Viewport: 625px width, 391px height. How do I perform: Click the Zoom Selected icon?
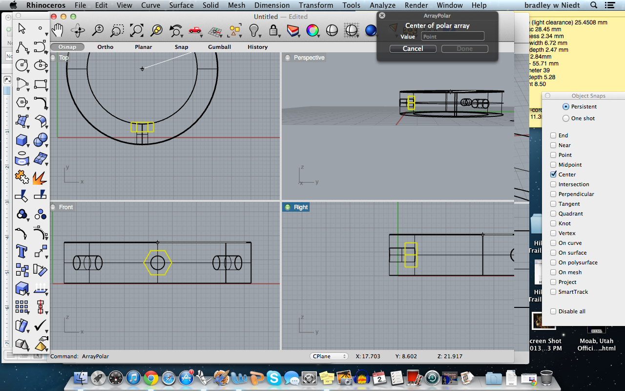156,30
